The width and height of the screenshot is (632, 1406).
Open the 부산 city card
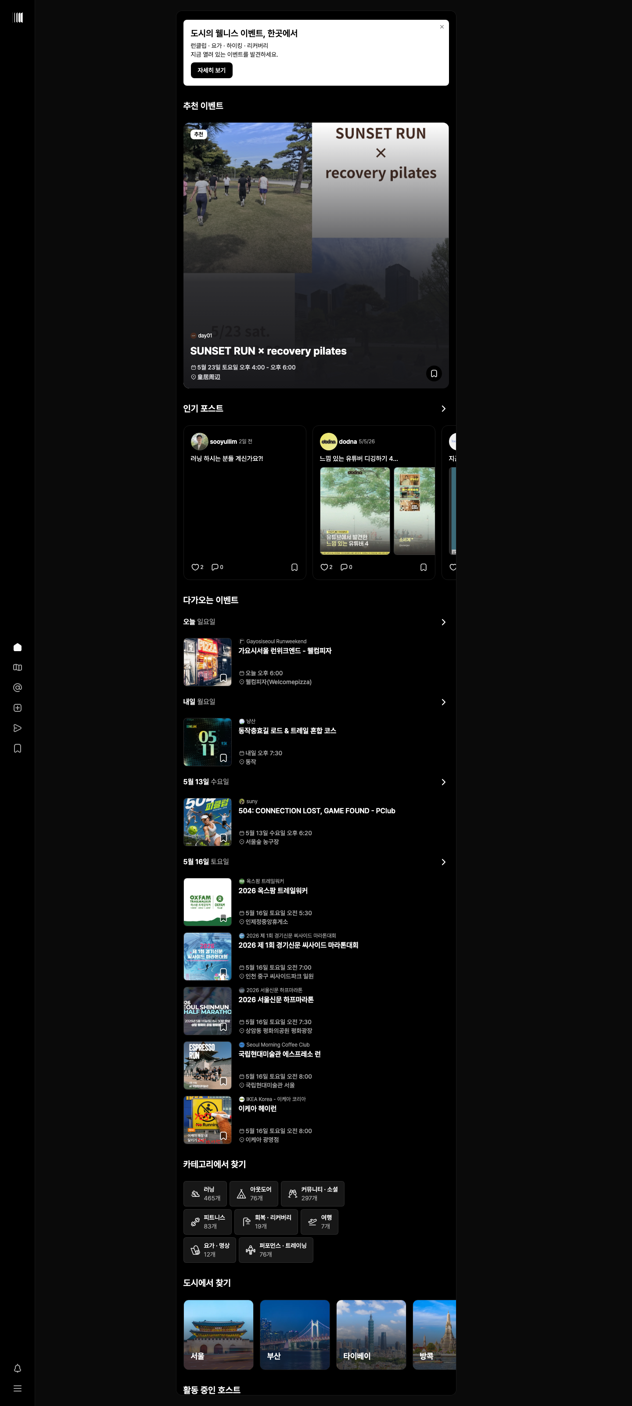295,1335
